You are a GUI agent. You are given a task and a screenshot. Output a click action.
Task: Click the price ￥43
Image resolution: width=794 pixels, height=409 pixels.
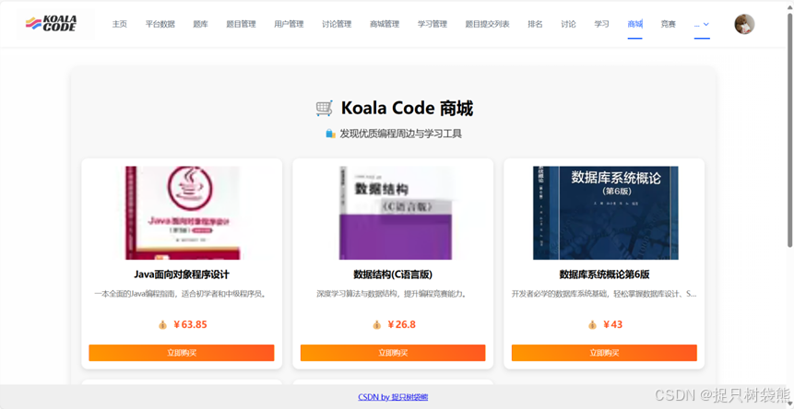click(612, 324)
